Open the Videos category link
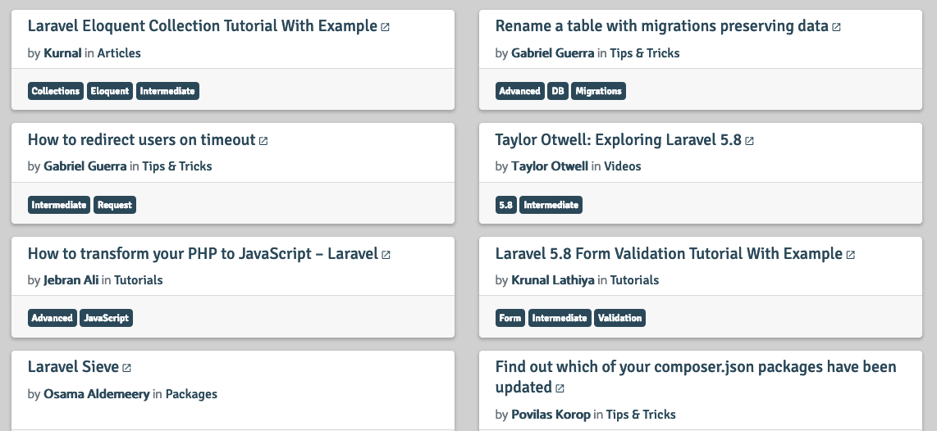 click(x=622, y=166)
